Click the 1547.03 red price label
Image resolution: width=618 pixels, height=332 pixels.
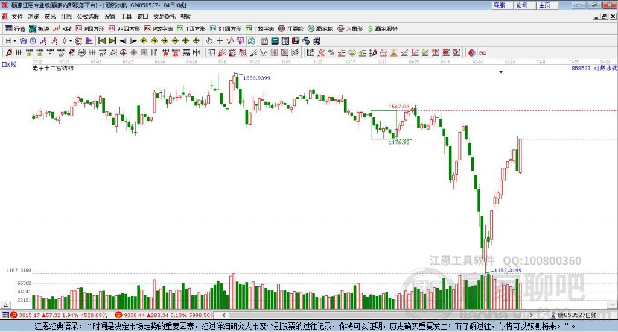[x=399, y=107]
